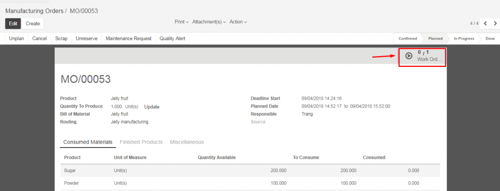Click the Deadline Start date value
The width and height of the screenshot is (500, 191).
click(321, 99)
